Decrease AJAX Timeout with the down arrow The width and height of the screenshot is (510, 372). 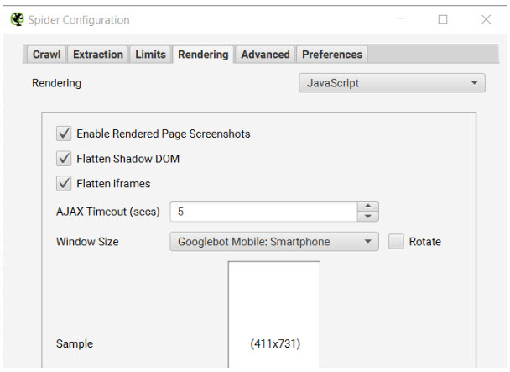pyautogui.click(x=368, y=217)
